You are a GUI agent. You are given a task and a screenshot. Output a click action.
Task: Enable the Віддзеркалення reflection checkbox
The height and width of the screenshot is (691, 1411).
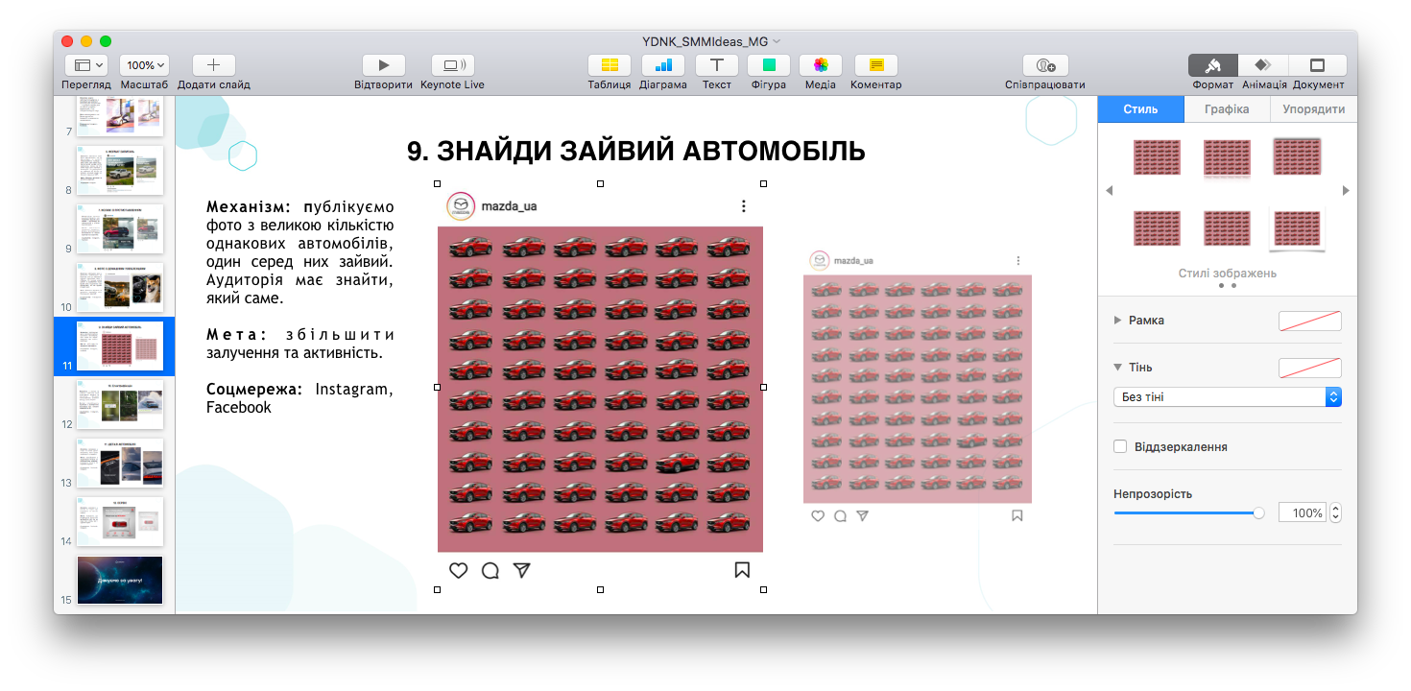pyautogui.click(x=1120, y=446)
